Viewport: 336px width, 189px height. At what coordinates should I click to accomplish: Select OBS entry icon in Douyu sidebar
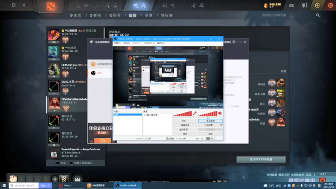tap(93, 73)
